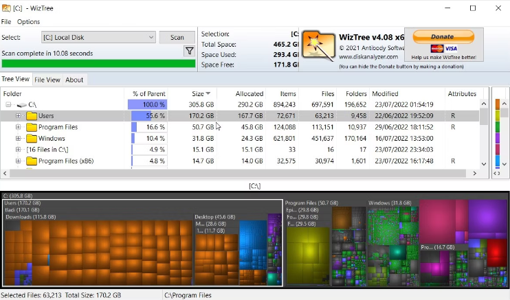Click the Program Files folder icon
Screen dimensions: 510x300
pos(32,127)
